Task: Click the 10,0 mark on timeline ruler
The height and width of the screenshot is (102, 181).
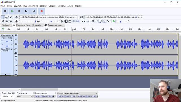Action: click(x=112, y=29)
